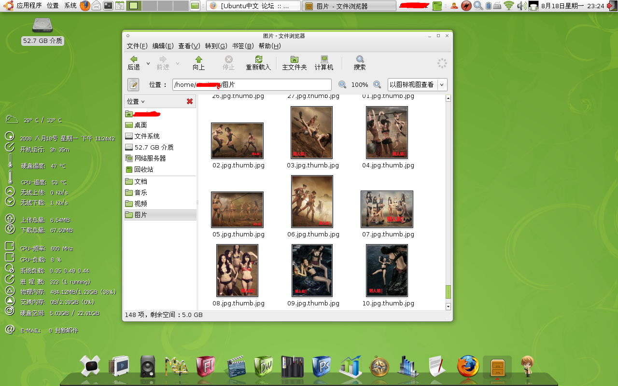This screenshot has width=618, height=386.
Task: Launch terminal from top panel icon
Action: pyautogui.click(x=109, y=6)
